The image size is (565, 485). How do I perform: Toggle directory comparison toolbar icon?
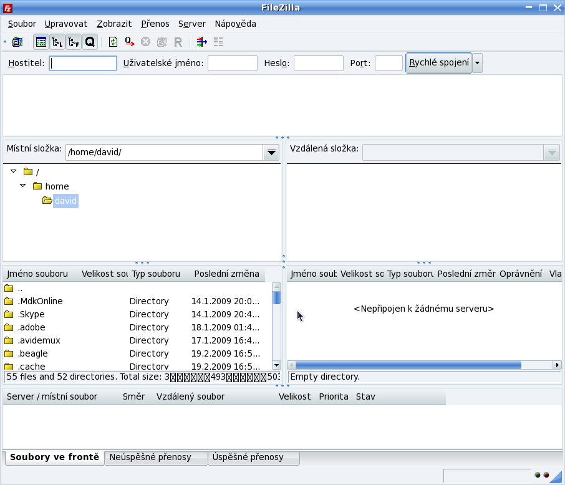218,42
